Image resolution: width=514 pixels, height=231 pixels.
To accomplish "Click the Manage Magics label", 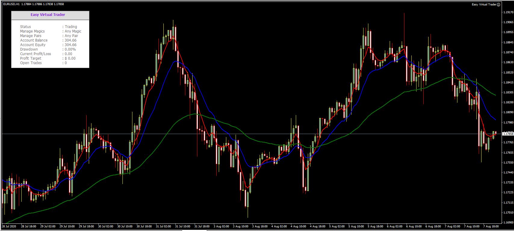I will [x=32, y=31].
